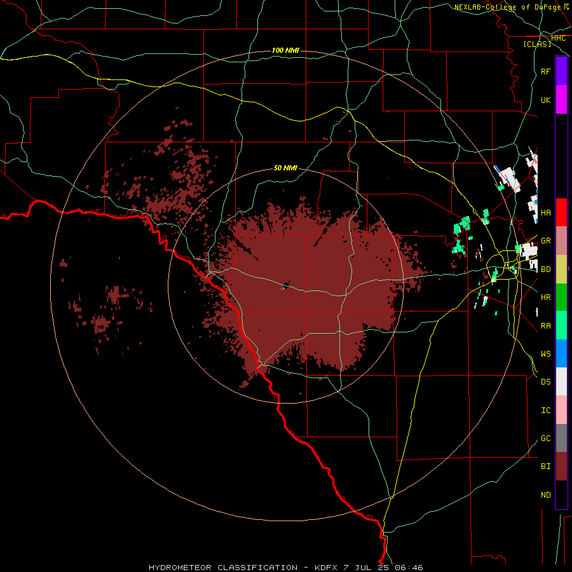Click the GR legend label
The height and width of the screenshot is (572, 572).
[545, 241]
